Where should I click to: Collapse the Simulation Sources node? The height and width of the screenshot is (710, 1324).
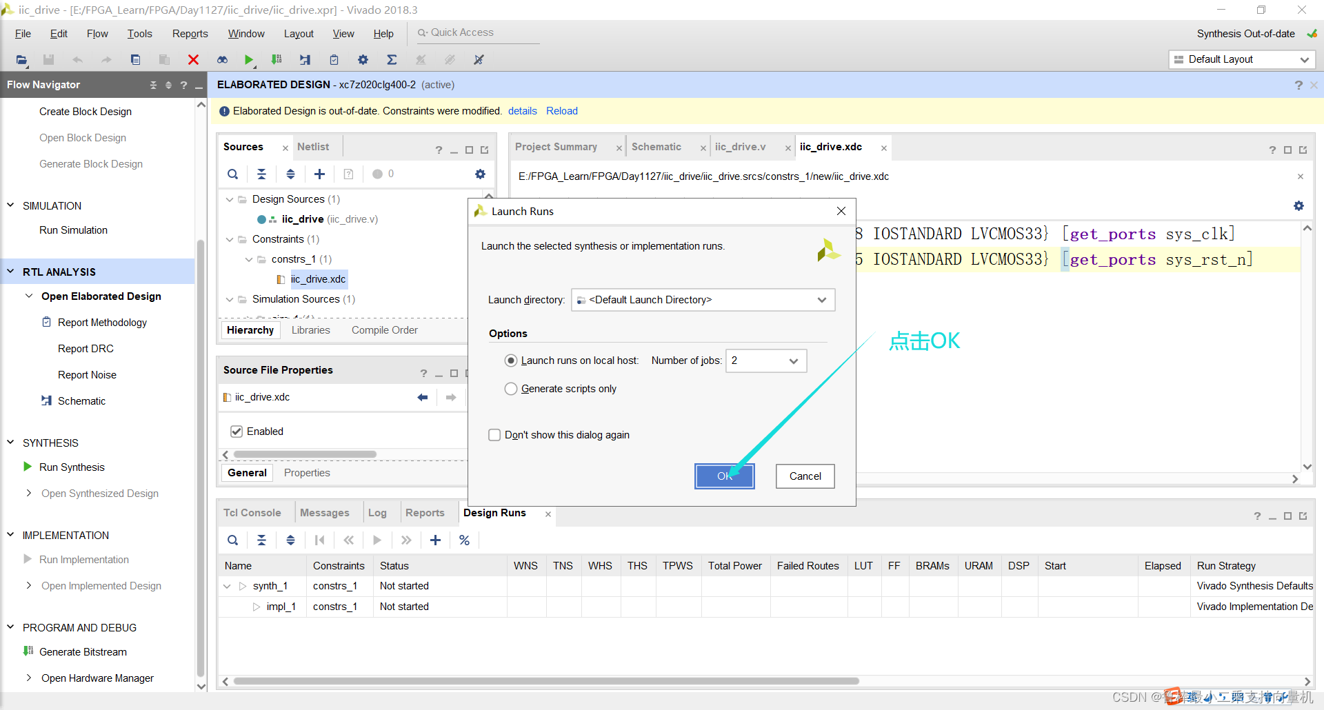tap(230, 299)
